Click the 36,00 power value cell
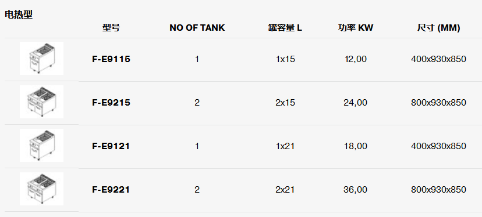The image size is (482, 217). pos(355,190)
